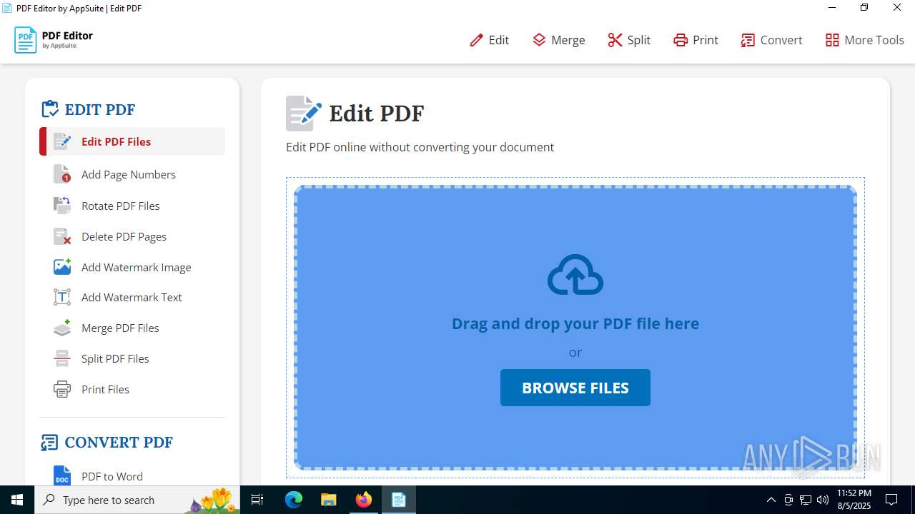Viewport: 915px width, 514px height.
Task: Open Task View on the taskbar
Action: tap(258, 500)
